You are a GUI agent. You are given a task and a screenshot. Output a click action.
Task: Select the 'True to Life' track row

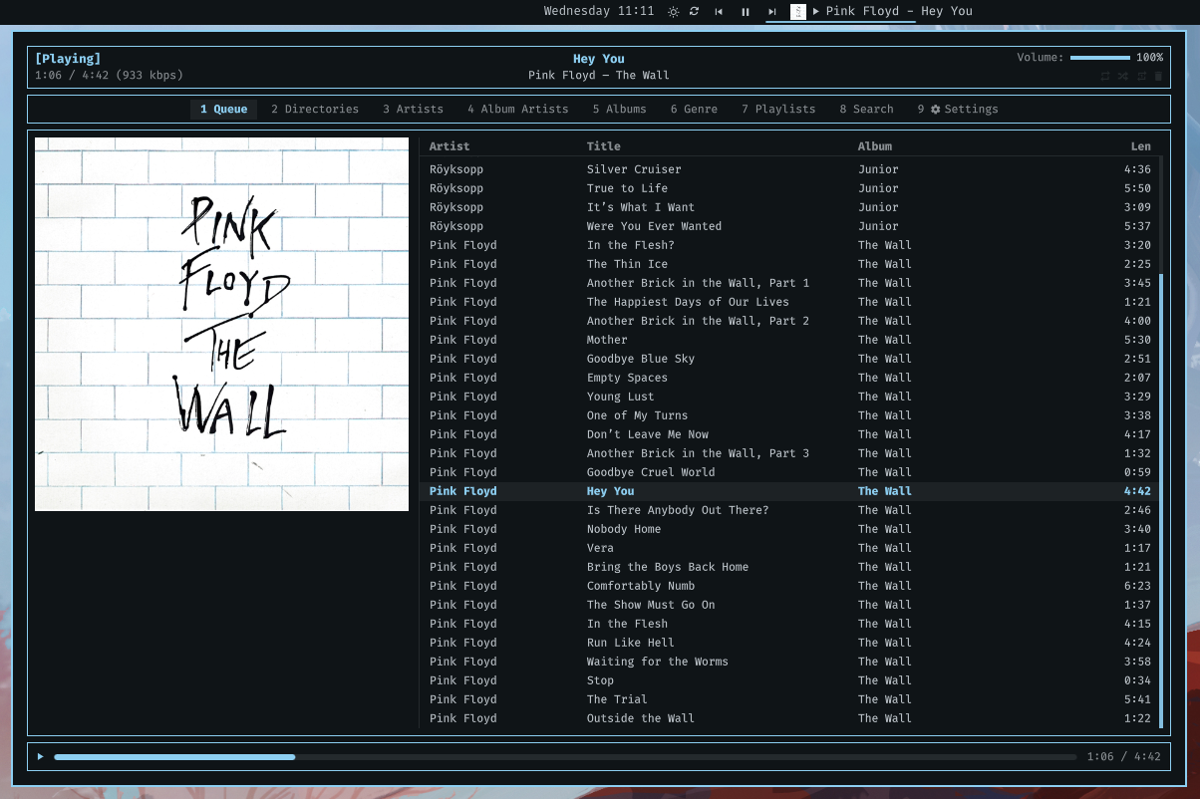790,188
